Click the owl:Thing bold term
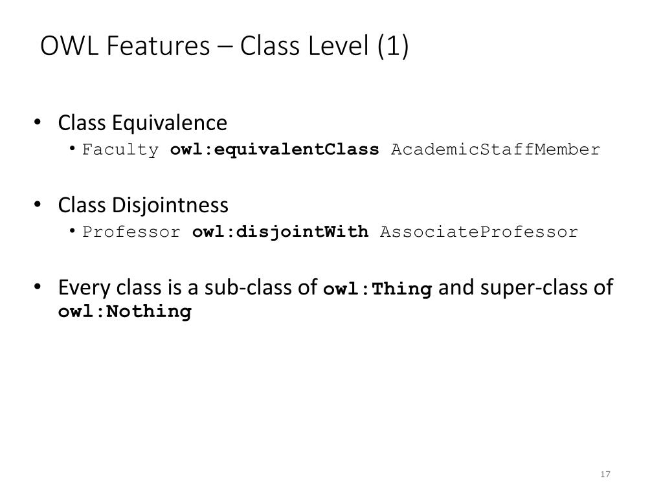Screen dimensions: 663x497 377,289
